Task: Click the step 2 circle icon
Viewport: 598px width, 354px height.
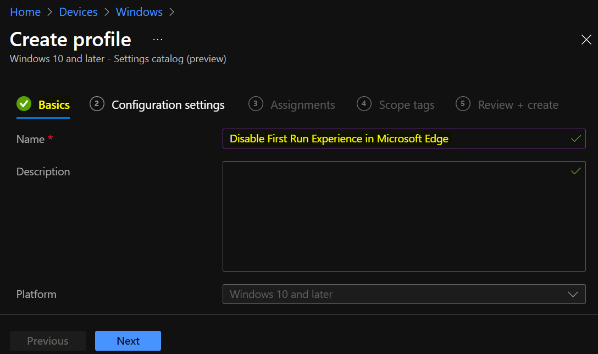Action: (x=97, y=104)
